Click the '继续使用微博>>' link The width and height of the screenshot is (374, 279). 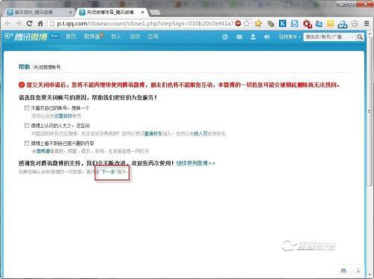point(196,163)
